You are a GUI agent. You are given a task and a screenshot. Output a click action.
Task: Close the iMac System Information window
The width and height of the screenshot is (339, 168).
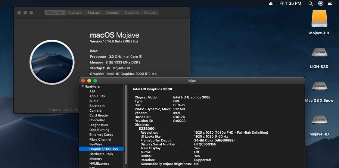[83, 81]
